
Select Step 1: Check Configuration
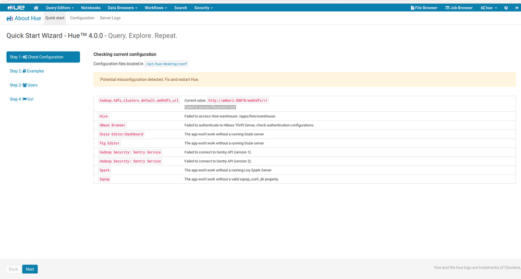click(43, 57)
